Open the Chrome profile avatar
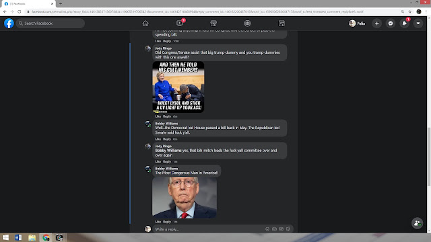Viewport: 431px width, 242px height. point(419,11)
